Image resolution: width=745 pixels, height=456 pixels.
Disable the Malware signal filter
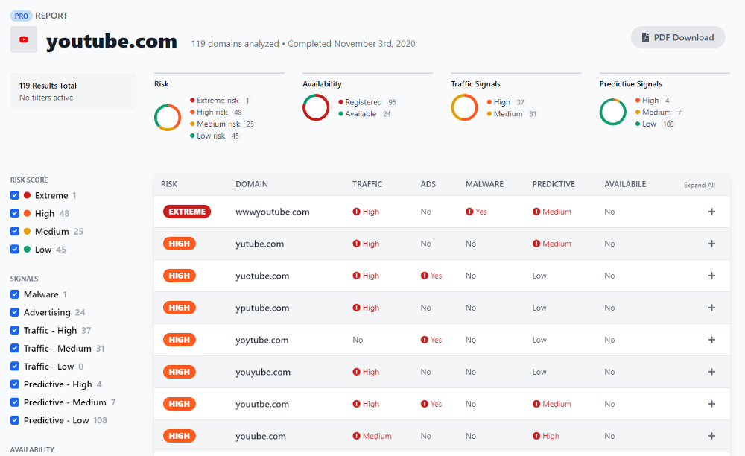click(16, 294)
